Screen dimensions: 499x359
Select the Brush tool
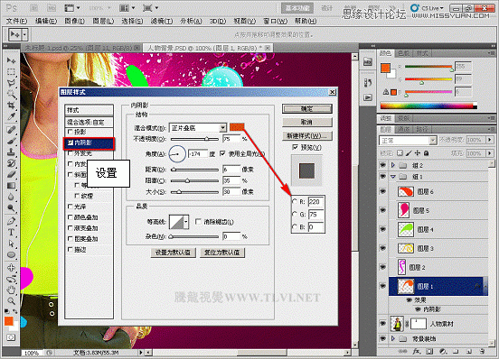[11, 141]
